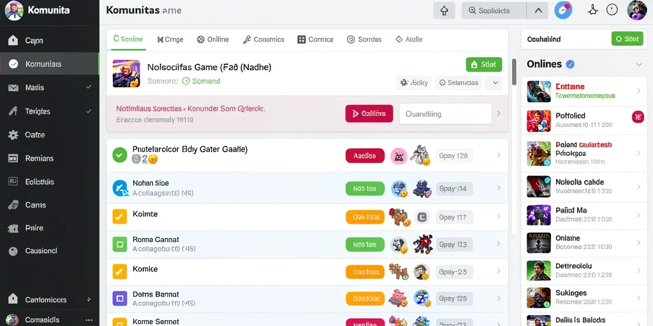
Task: Toggle the green checkbox beside Roma Gannat
Action: coord(119,244)
